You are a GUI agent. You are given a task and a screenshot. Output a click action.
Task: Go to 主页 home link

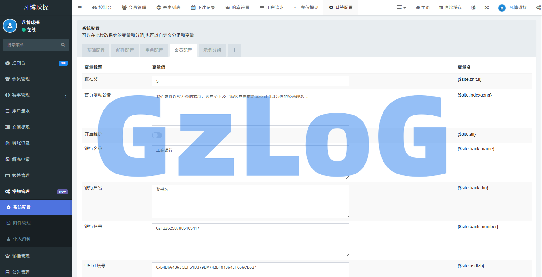pos(423,8)
